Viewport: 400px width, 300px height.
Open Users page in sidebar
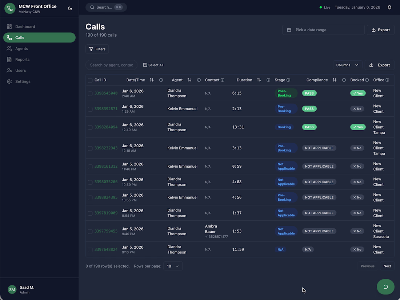click(x=39, y=71)
